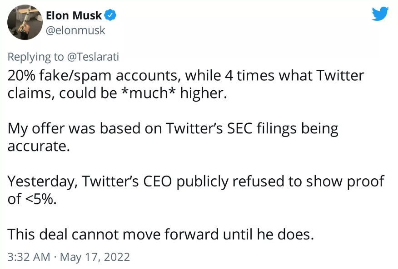Click the @Teslarati mention
Image resolution: width=398 pixels, height=269 pixels.
pyautogui.click(x=93, y=57)
